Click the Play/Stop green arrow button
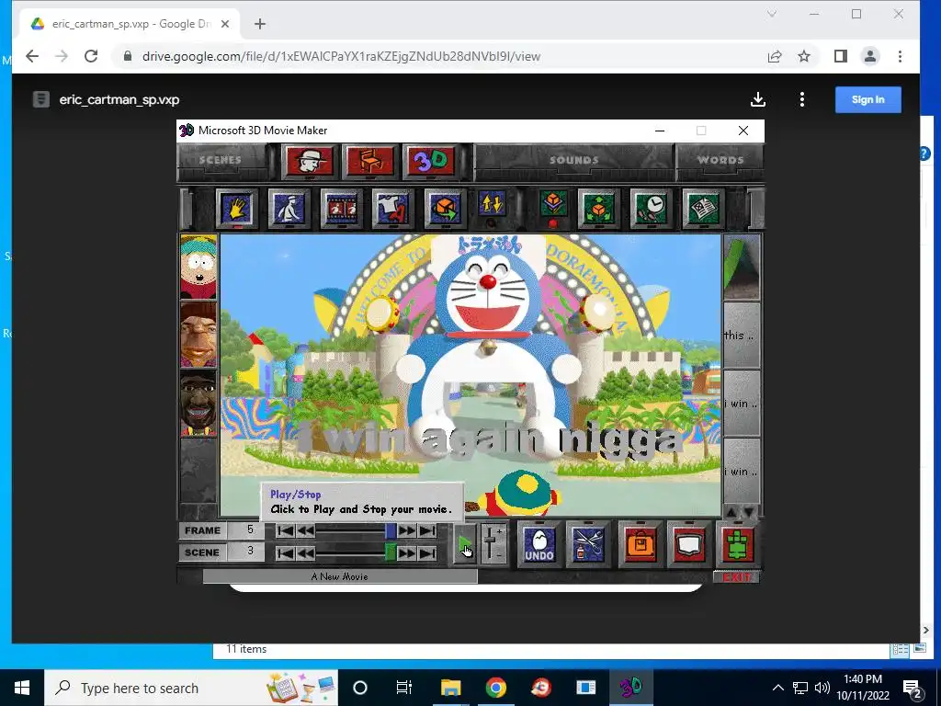The image size is (941, 706). point(465,545)
